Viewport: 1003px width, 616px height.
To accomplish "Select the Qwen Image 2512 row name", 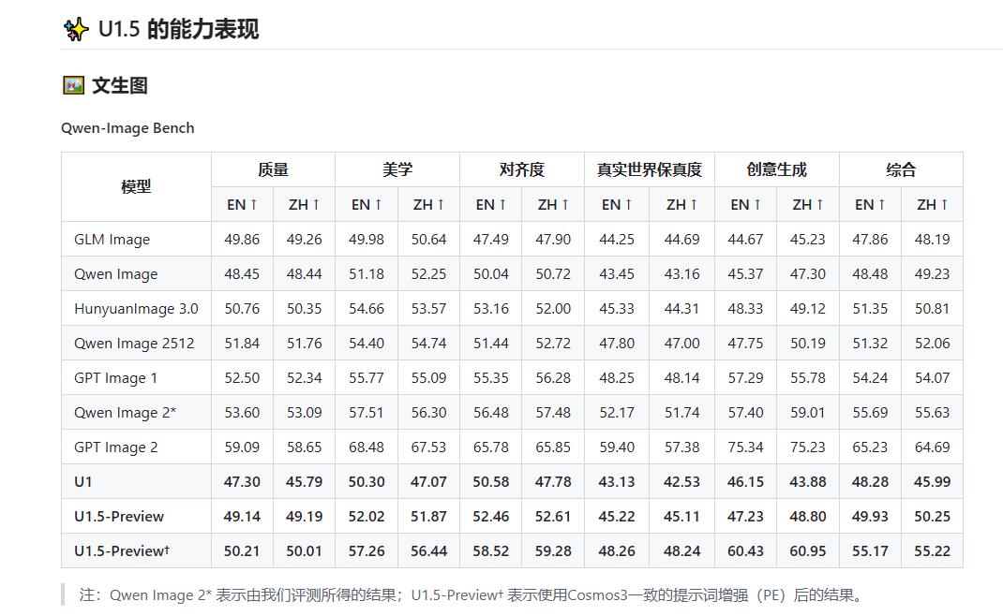I will point(134,344).
